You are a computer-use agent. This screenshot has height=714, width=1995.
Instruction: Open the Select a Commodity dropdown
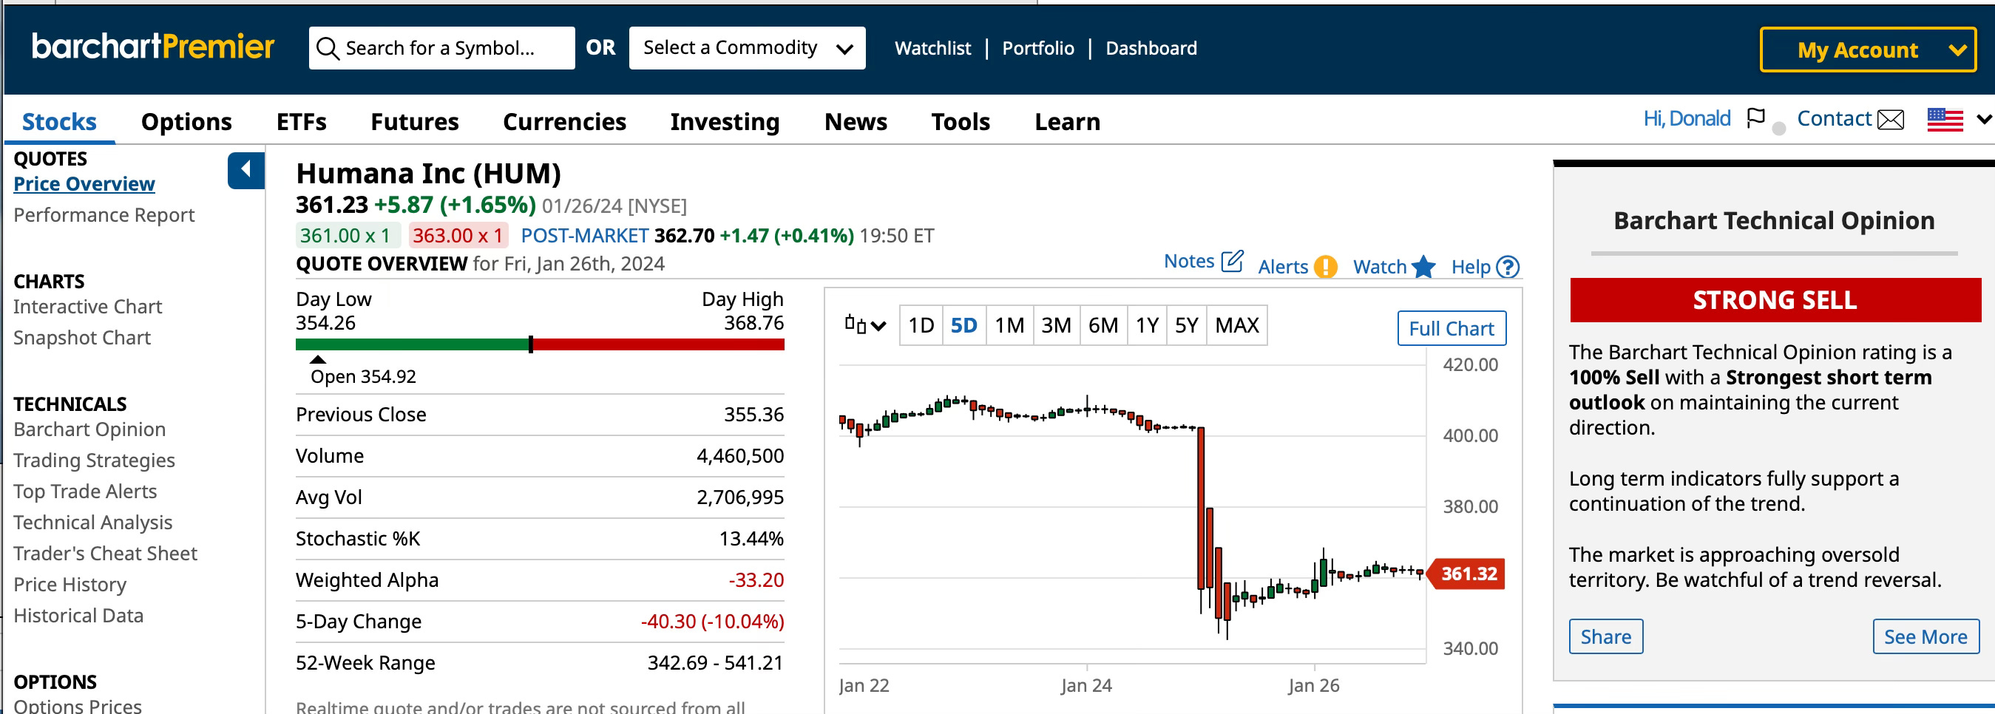tap(747, 48)
